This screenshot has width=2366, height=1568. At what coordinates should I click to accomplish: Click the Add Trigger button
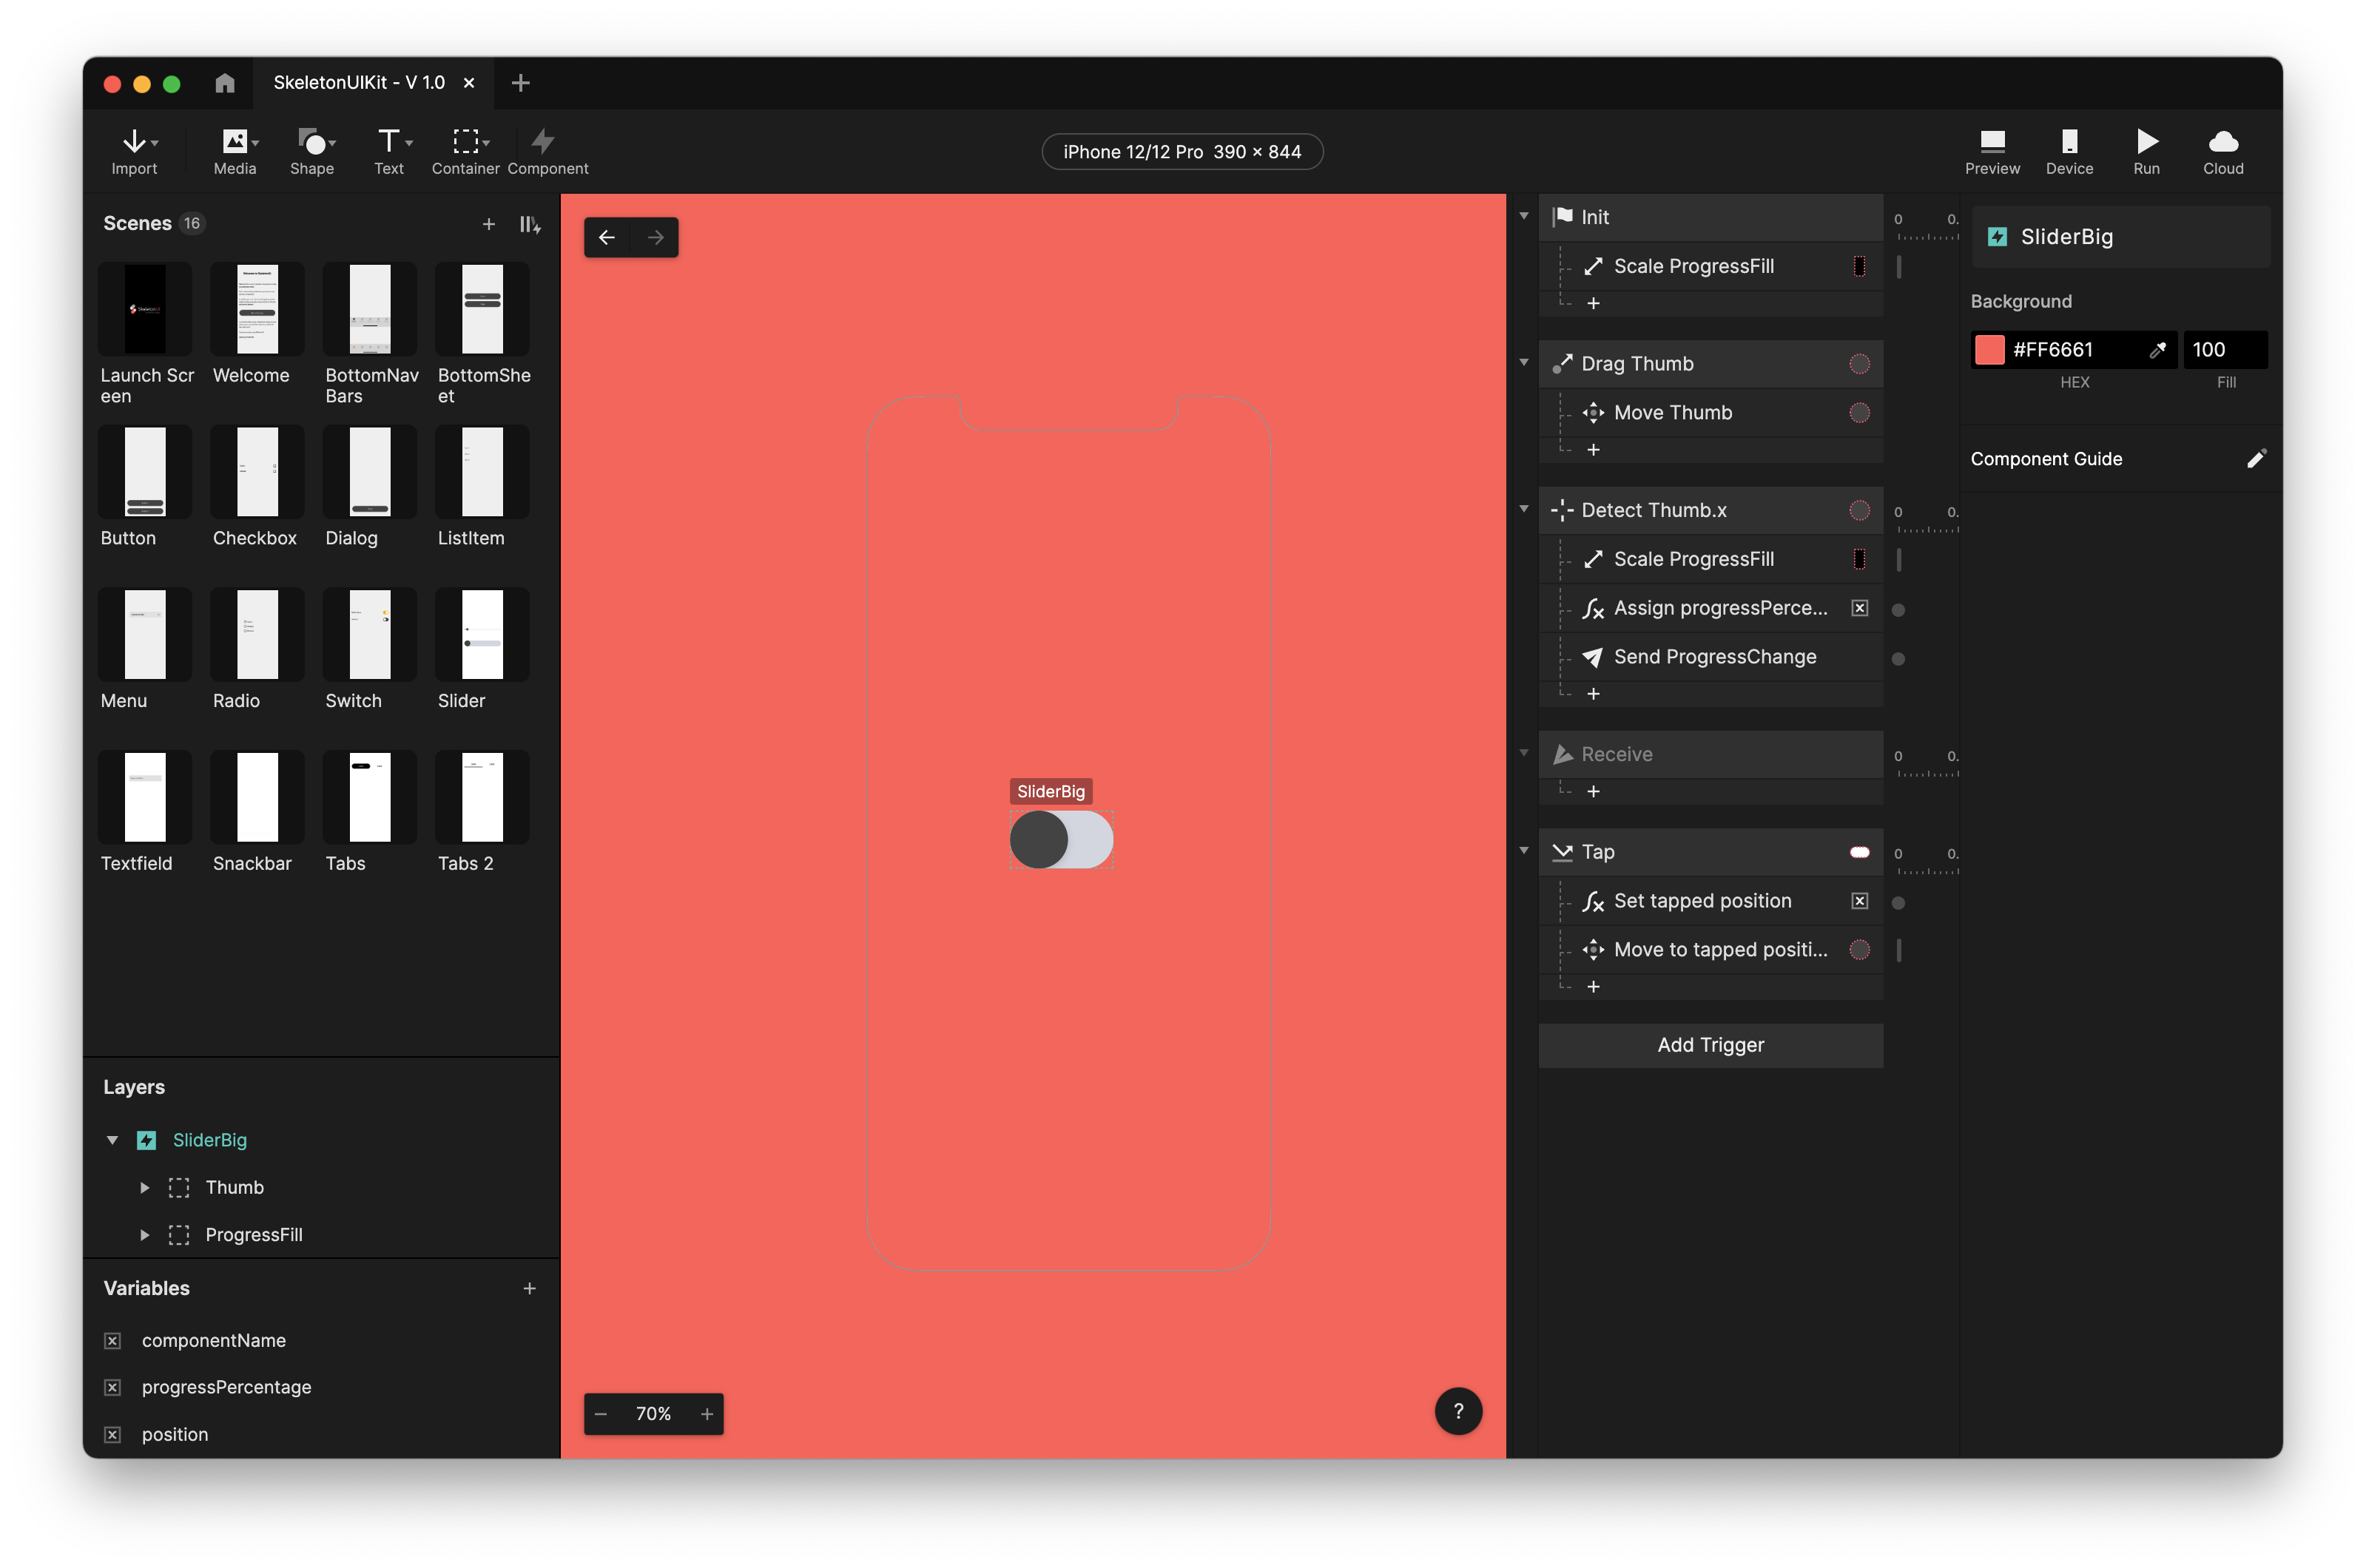point(1710,1045)
